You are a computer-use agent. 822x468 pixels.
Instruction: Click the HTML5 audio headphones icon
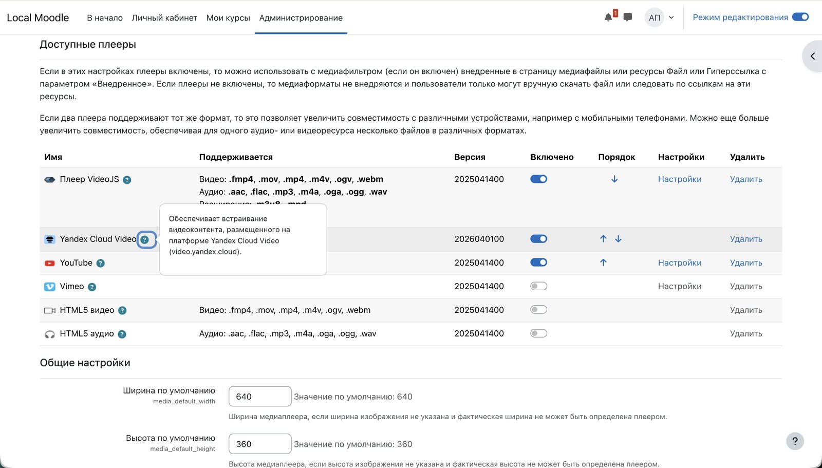coord(50,334)
